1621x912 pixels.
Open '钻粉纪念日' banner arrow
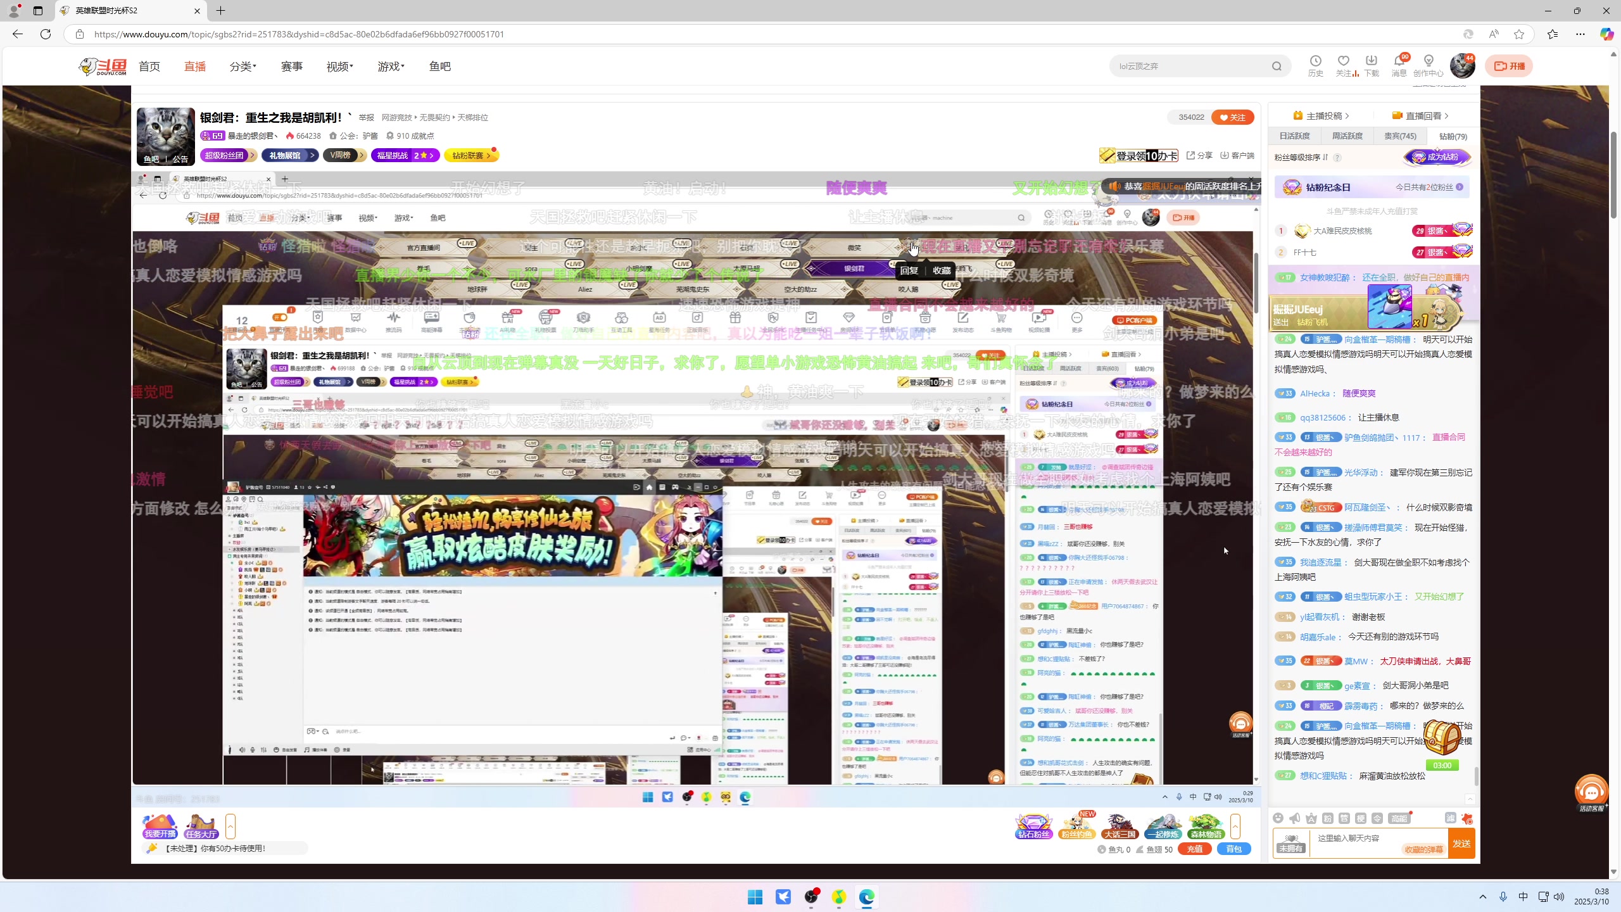[x=1460, y=187]
